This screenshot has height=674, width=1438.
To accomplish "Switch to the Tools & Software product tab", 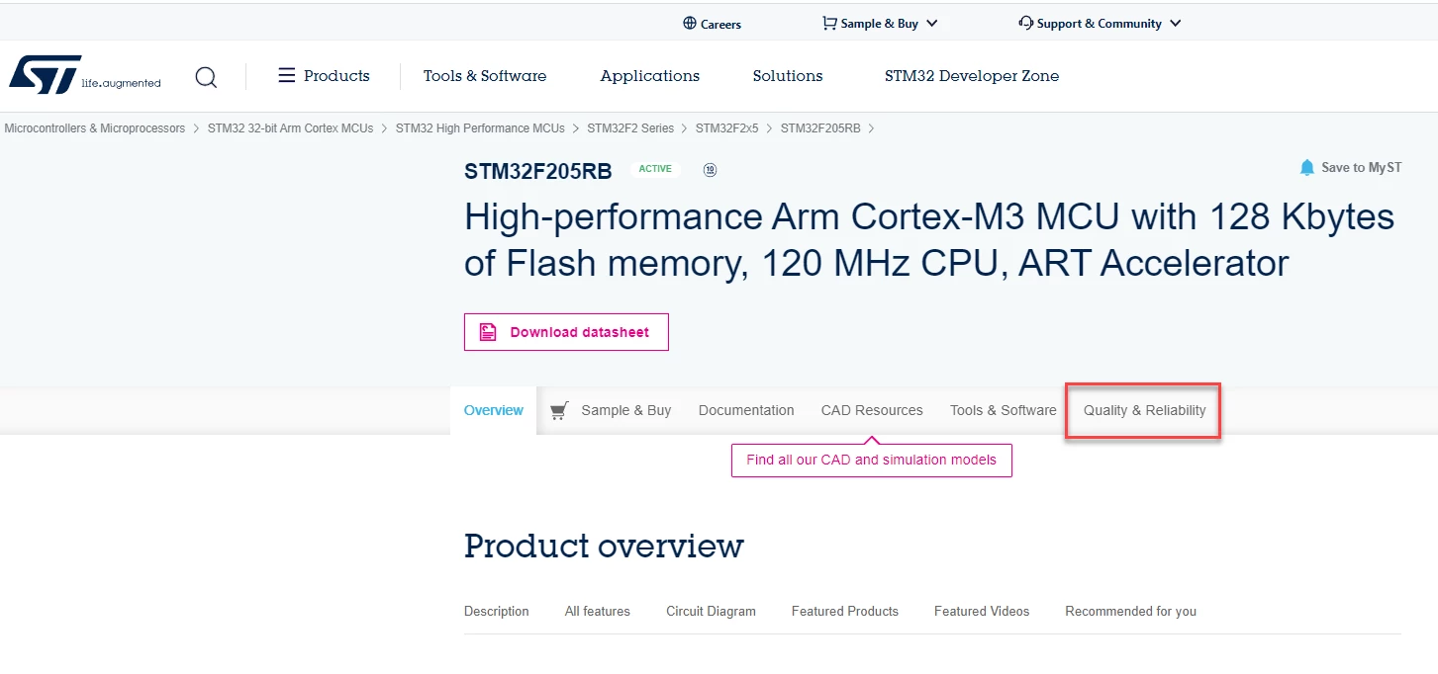I will coord(1004,410).
